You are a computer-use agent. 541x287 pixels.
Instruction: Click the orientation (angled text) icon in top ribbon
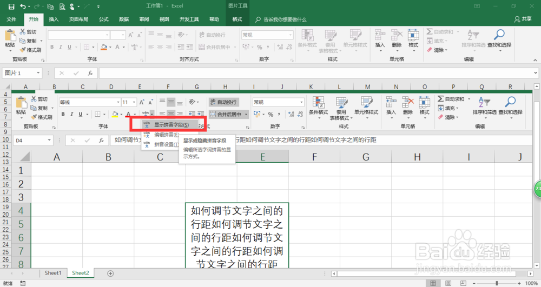[181, 35]
